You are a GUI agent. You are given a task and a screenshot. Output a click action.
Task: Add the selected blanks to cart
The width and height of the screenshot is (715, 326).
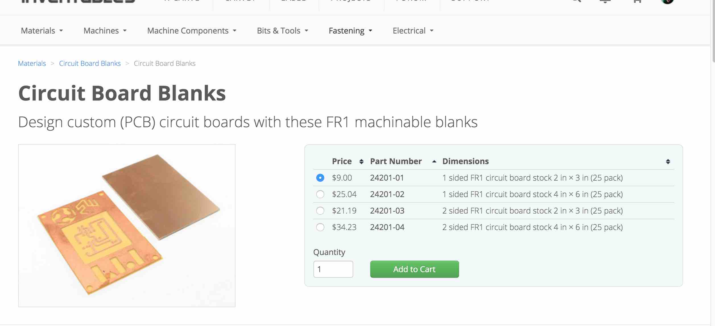click(414, 269)
